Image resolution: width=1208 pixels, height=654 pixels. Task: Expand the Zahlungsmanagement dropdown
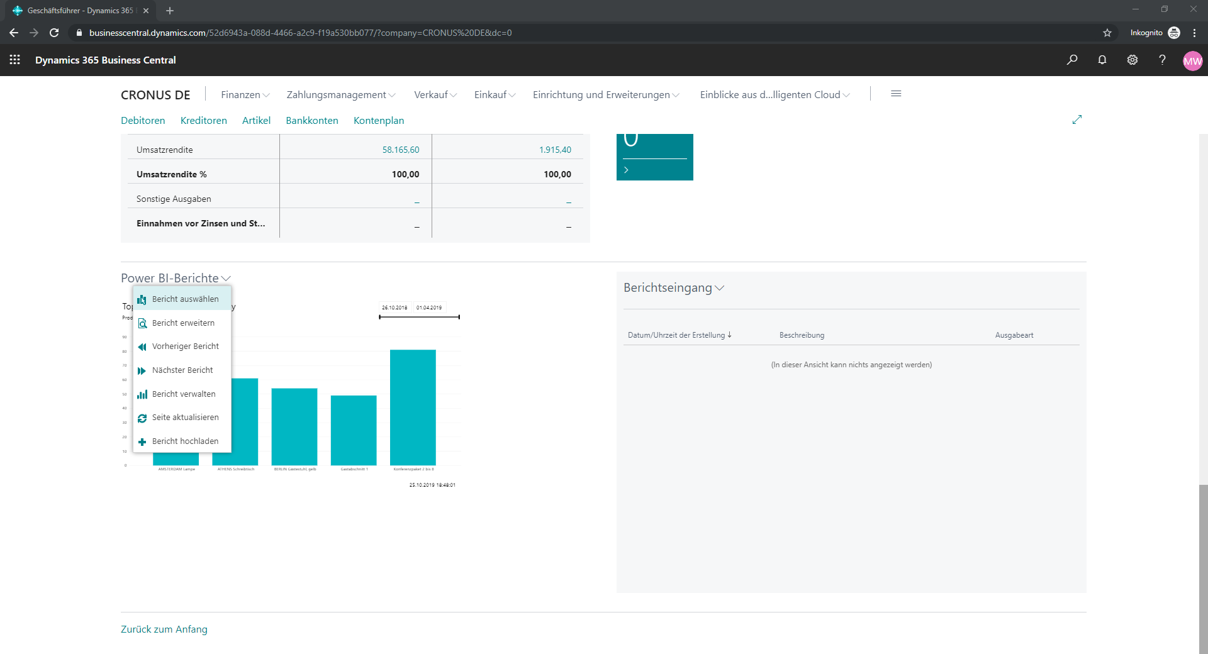(x=341, y=94)
